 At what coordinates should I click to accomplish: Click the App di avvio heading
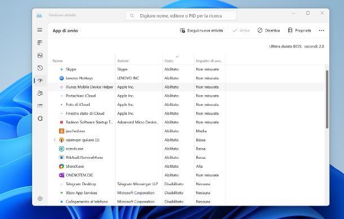65,30
